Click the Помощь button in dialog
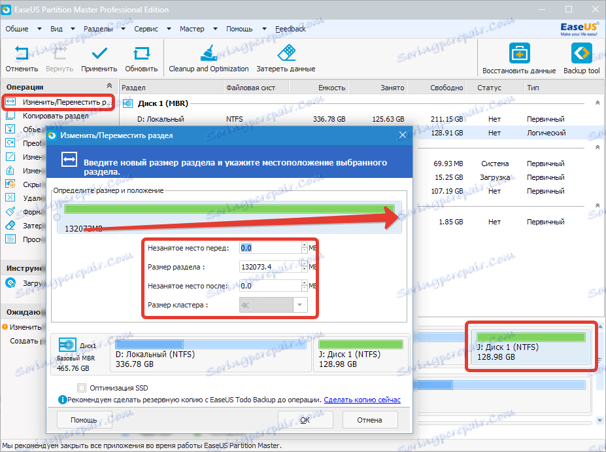 (84, 420)
